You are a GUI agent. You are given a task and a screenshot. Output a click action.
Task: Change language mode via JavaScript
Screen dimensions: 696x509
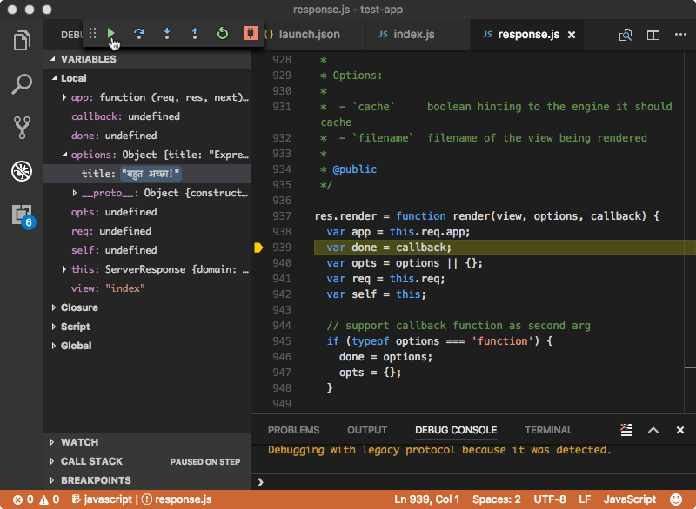click(629, 499)
